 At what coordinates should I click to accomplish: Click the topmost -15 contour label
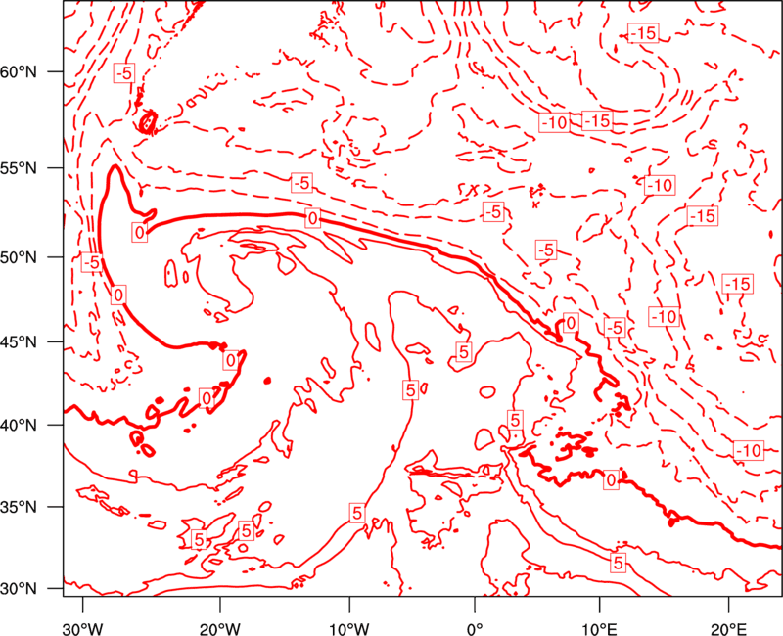pyautogui.click(x=643, y=33)
